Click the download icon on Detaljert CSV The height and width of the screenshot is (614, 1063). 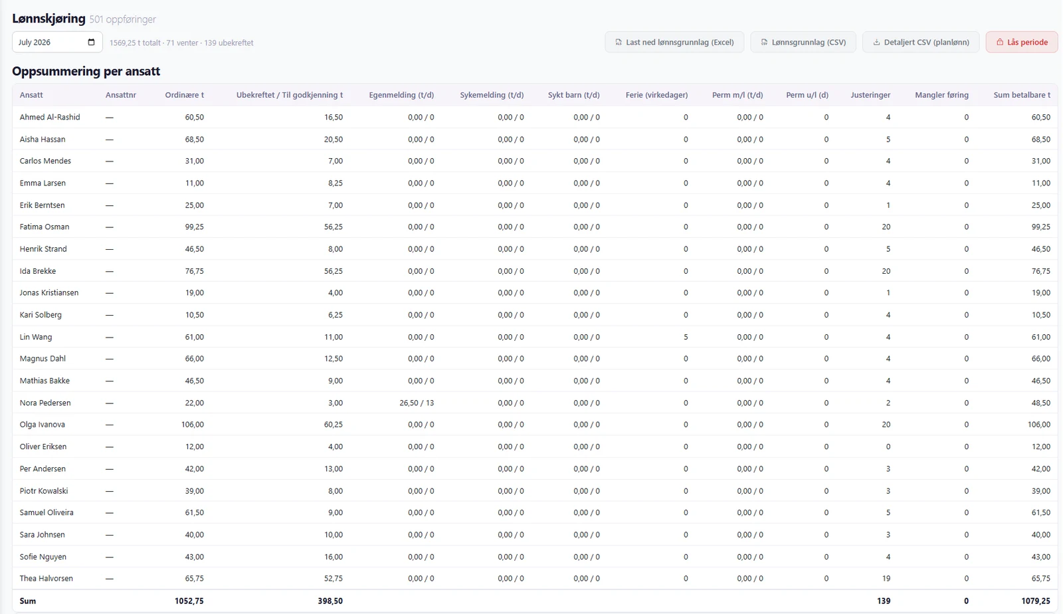876,42
